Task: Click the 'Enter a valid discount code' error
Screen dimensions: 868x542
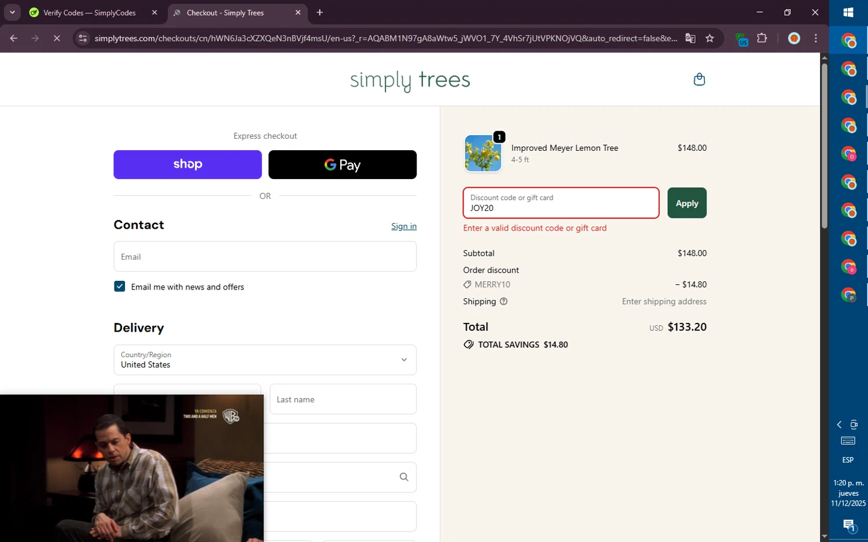Action: 535,228
